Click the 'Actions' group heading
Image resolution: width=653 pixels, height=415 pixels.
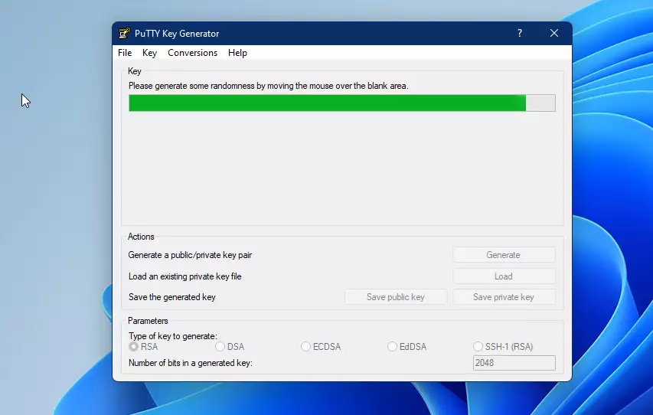click(141, 237)
